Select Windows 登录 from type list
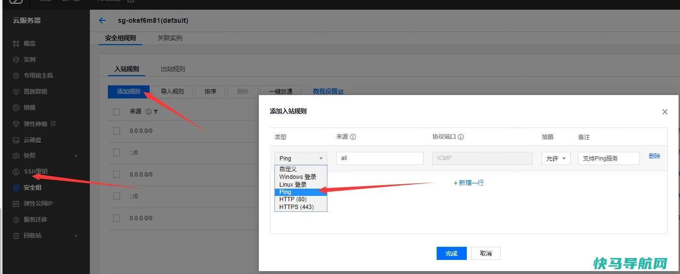Viewport: 680px width, 274px height. click(x=301, y=177)
